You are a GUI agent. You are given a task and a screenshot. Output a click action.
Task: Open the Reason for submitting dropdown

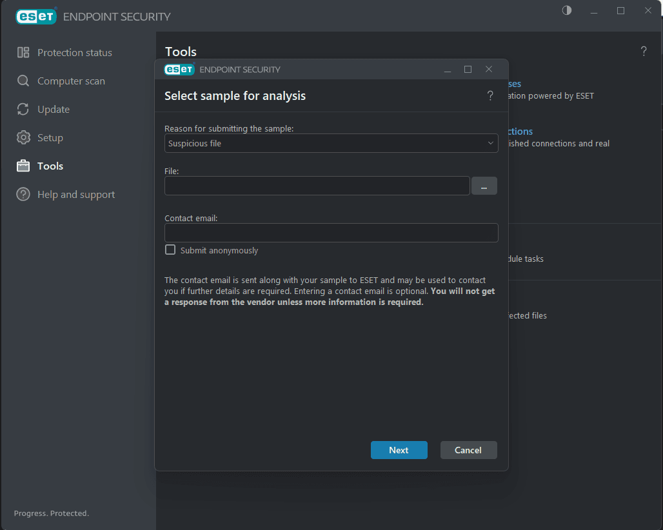point(331,143)
